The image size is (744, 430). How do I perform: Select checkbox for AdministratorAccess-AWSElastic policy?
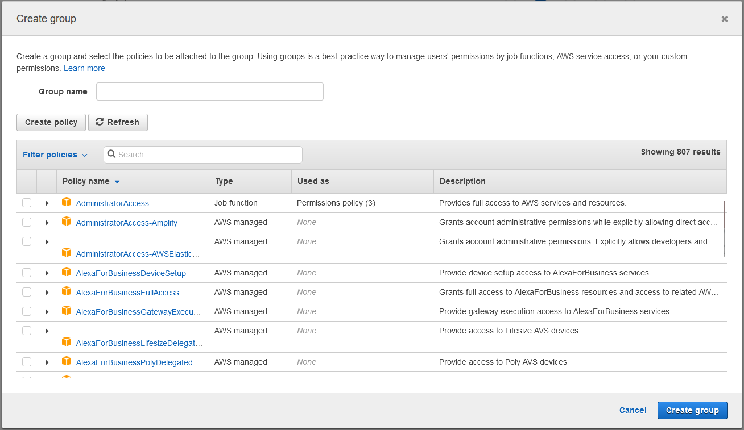[x=27, y=241]
